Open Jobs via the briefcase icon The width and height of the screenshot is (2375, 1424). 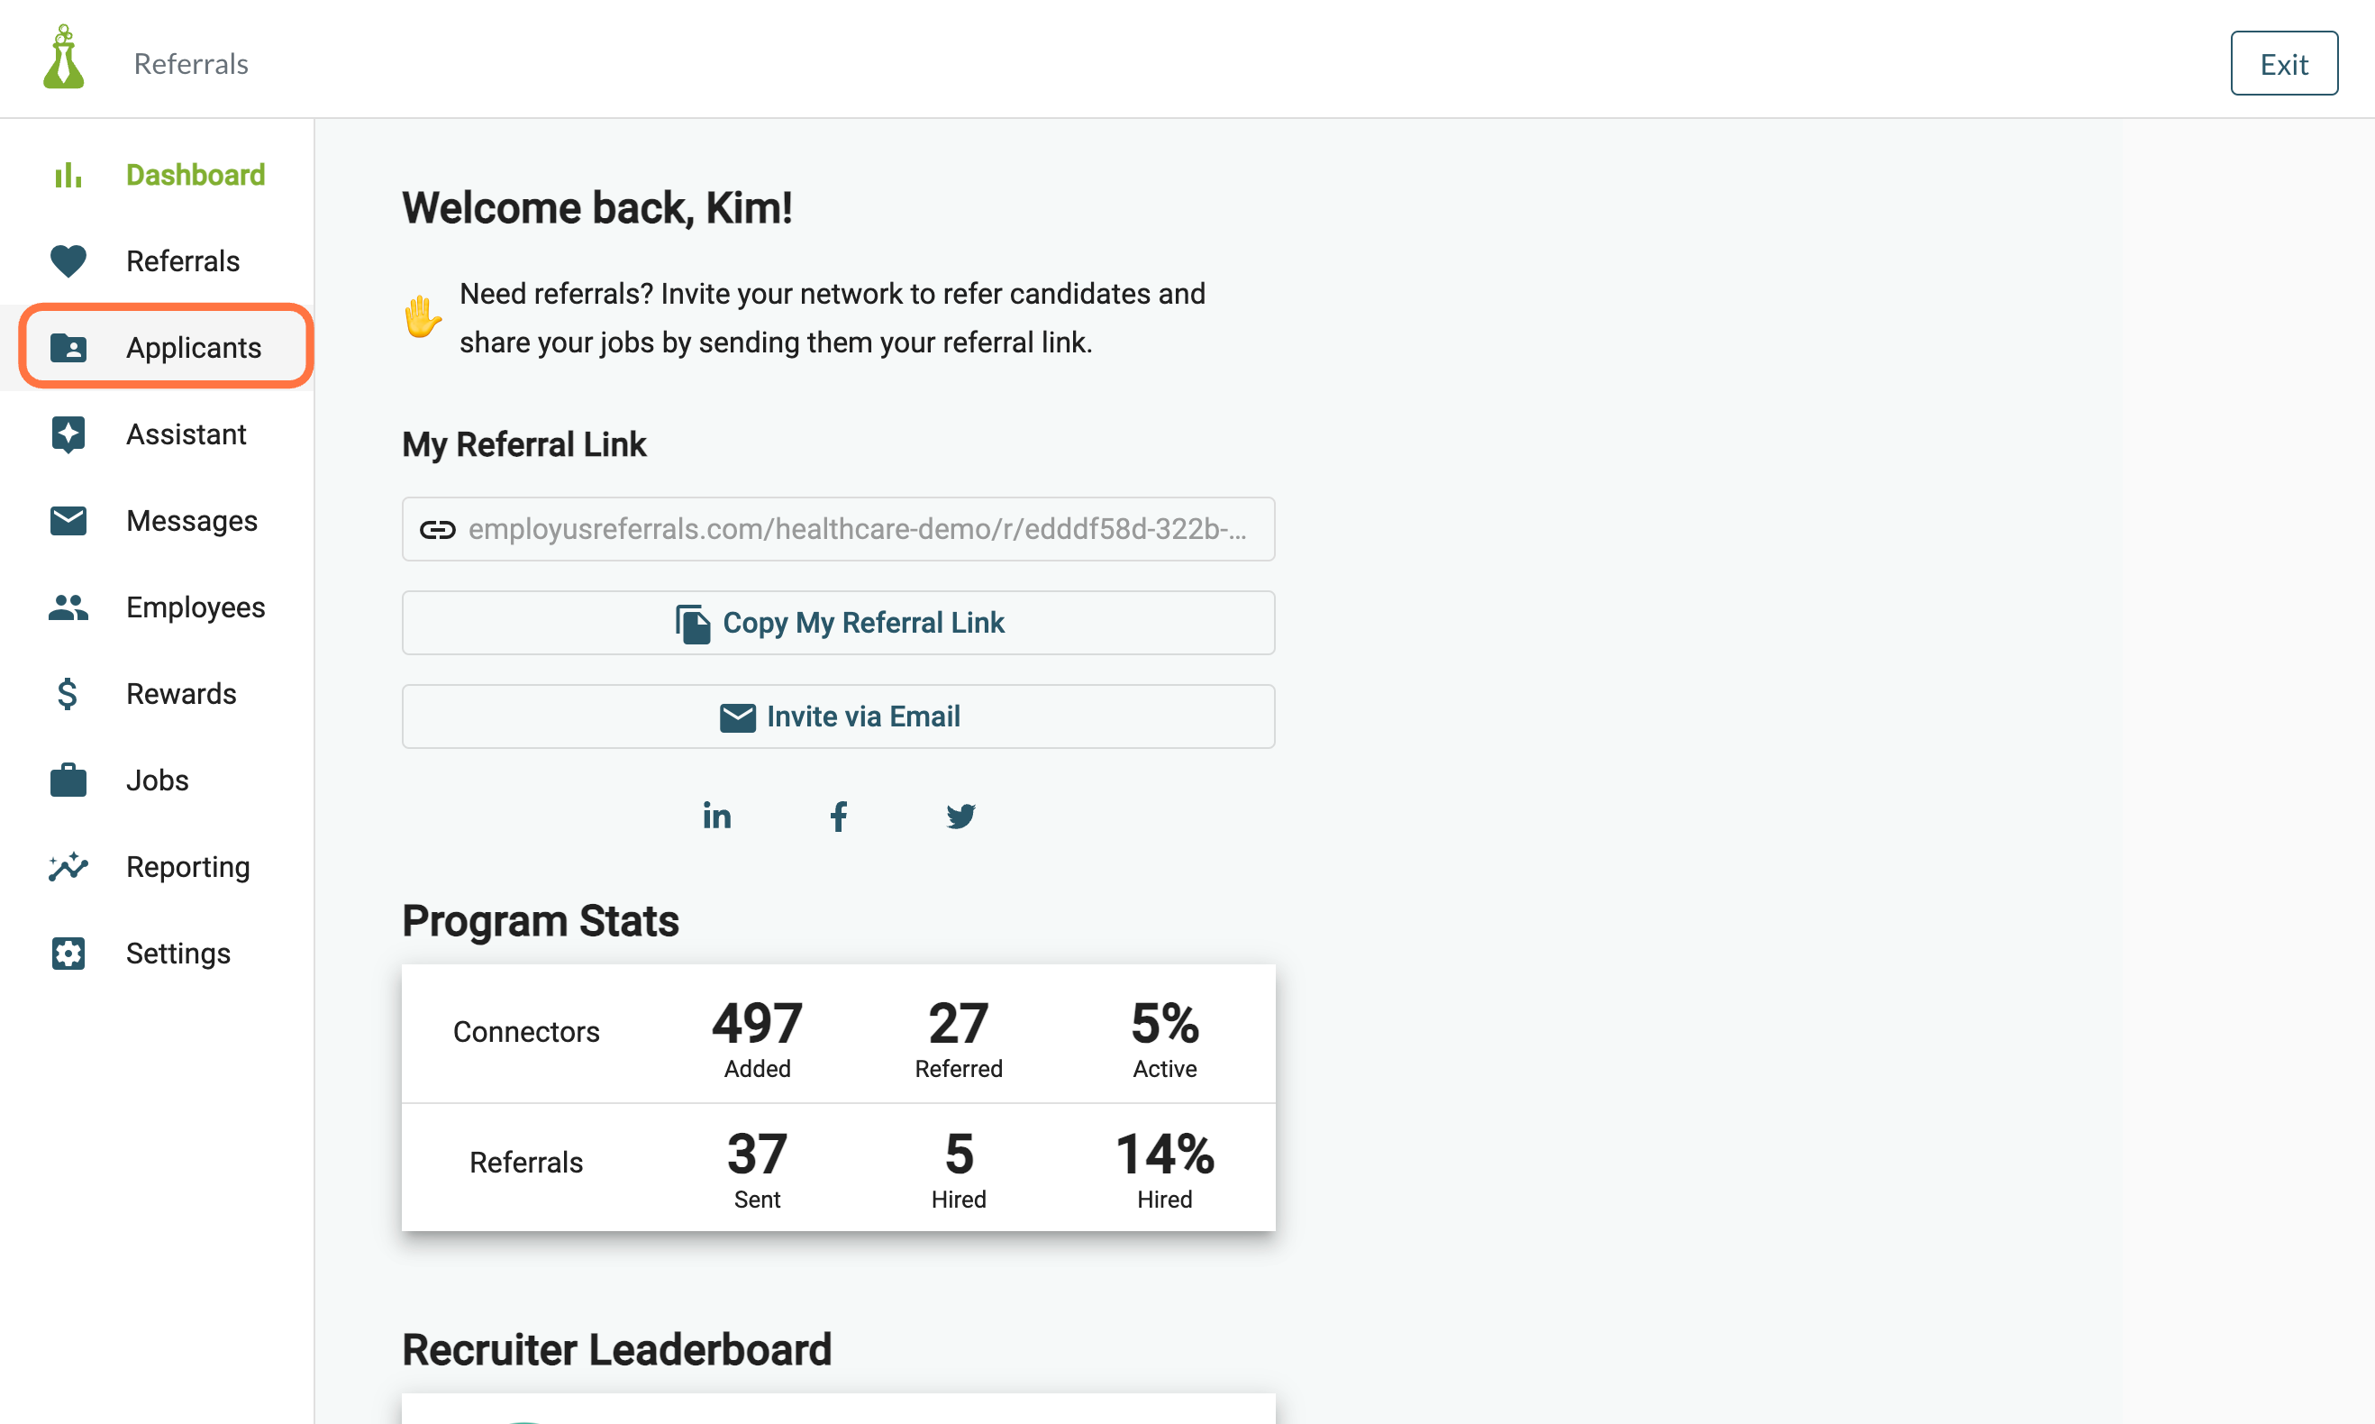point(68,780)
